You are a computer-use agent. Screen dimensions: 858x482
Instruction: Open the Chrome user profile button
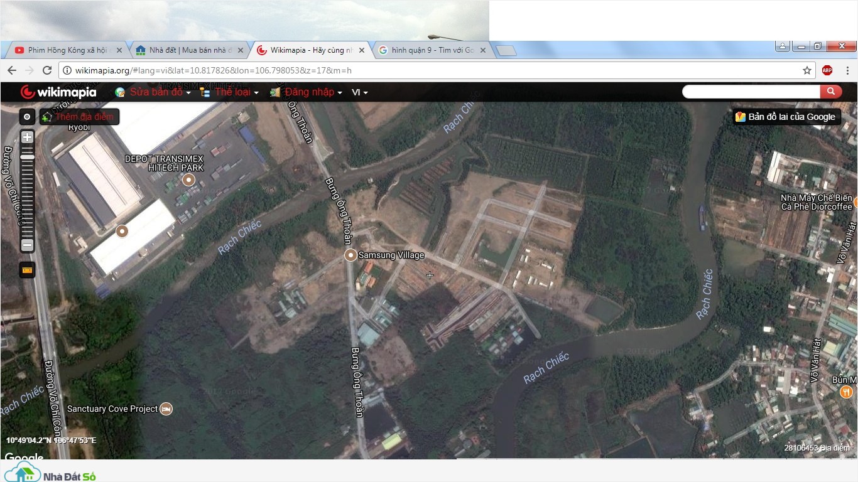[x=783, y=46]
